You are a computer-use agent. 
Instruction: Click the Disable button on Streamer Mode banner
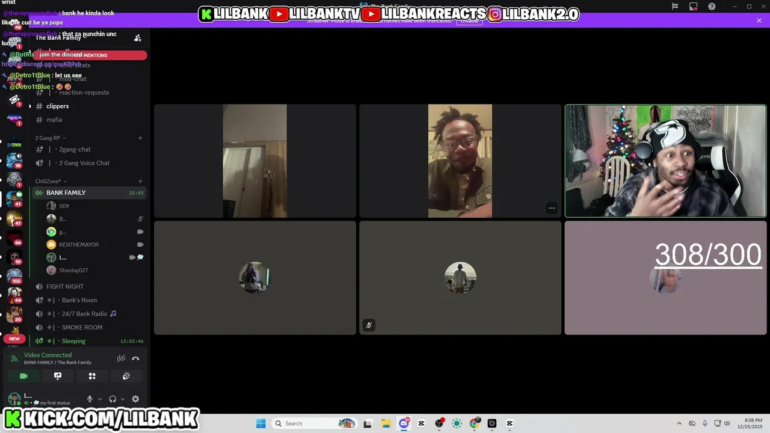469,20
